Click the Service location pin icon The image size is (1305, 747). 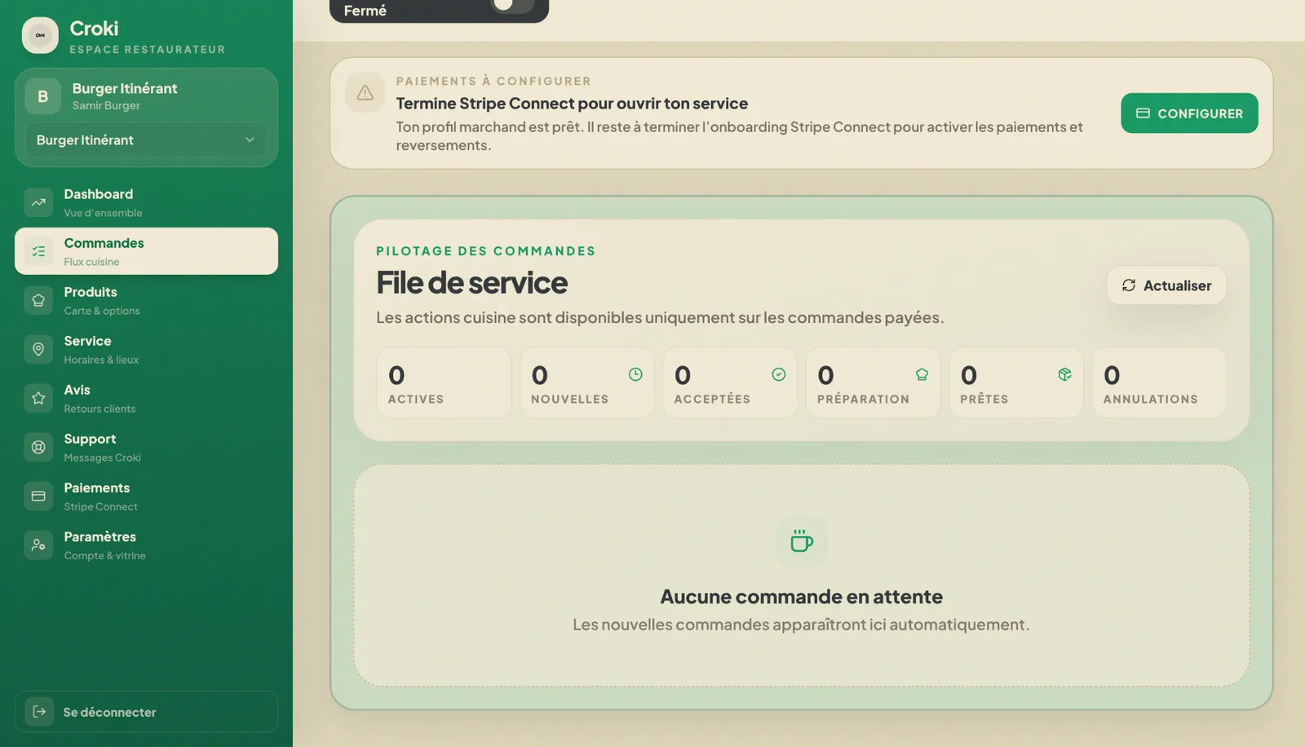coord(38,349)
